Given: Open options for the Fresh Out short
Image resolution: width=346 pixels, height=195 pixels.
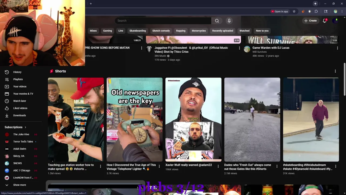Looking at the screenshot, I should pos(277,166).
